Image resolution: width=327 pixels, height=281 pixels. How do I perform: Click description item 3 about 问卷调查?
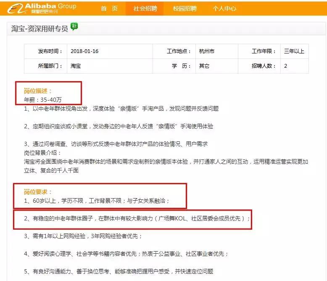116,144
